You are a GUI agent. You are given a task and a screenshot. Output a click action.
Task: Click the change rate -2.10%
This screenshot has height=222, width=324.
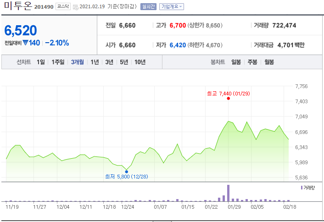[x=57, y=43]
